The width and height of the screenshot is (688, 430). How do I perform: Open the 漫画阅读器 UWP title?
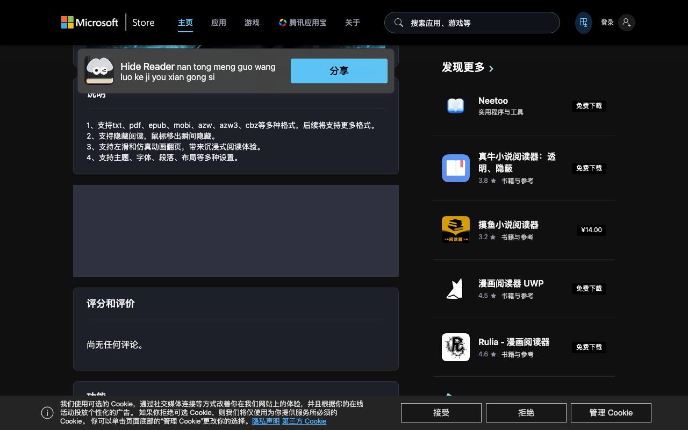point(511,283)
